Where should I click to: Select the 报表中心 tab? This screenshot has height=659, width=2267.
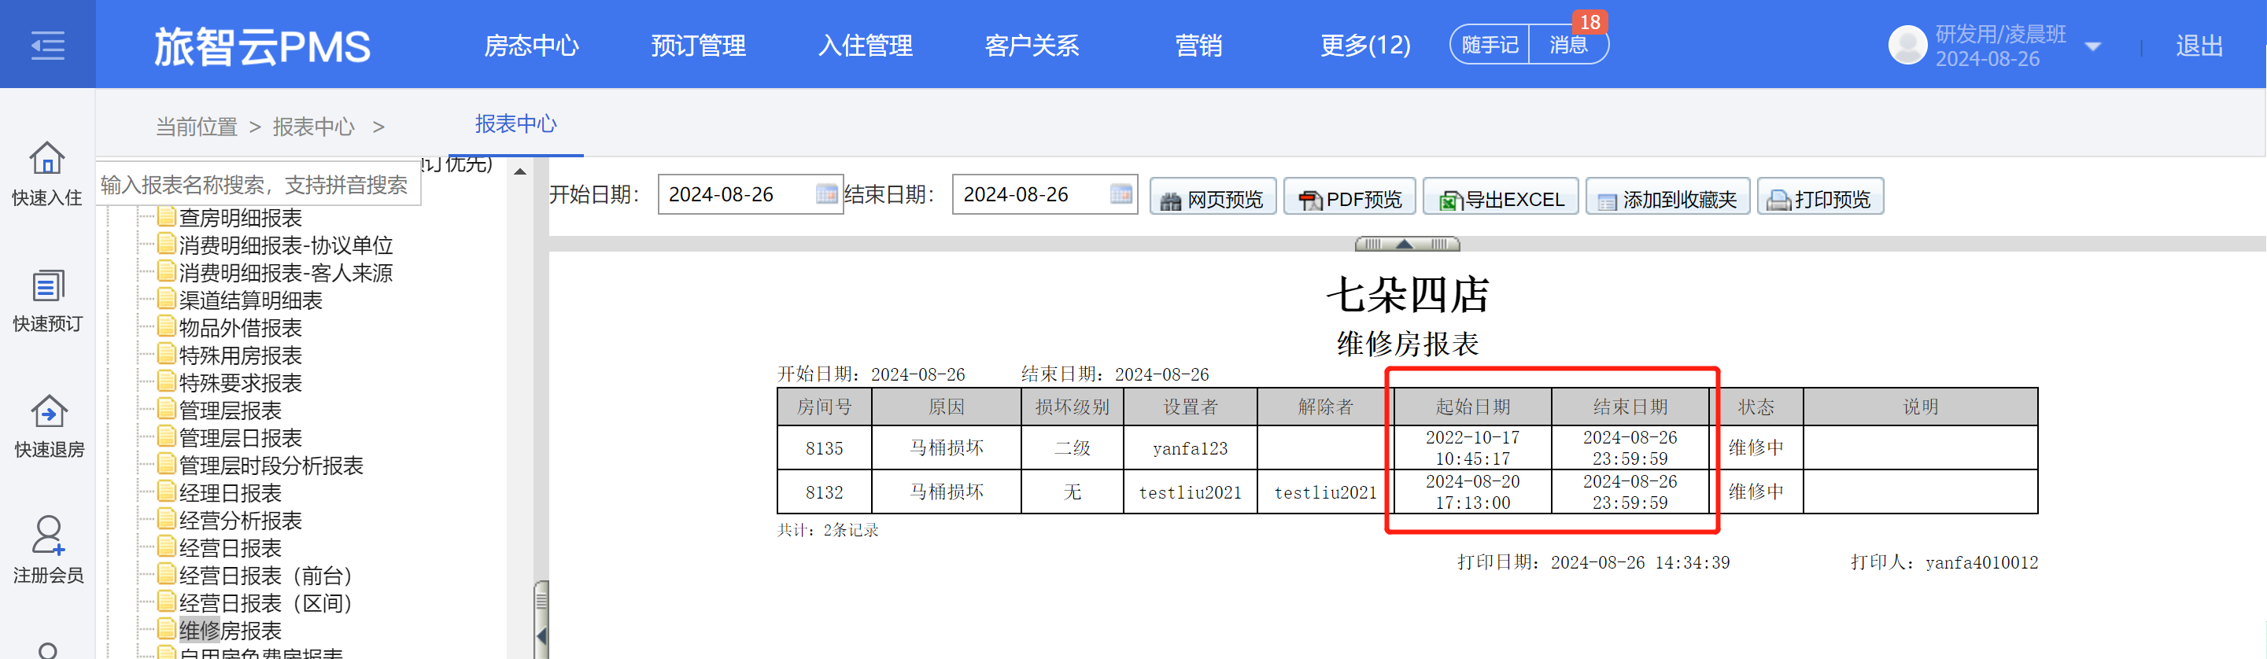[x=515, y=124]
